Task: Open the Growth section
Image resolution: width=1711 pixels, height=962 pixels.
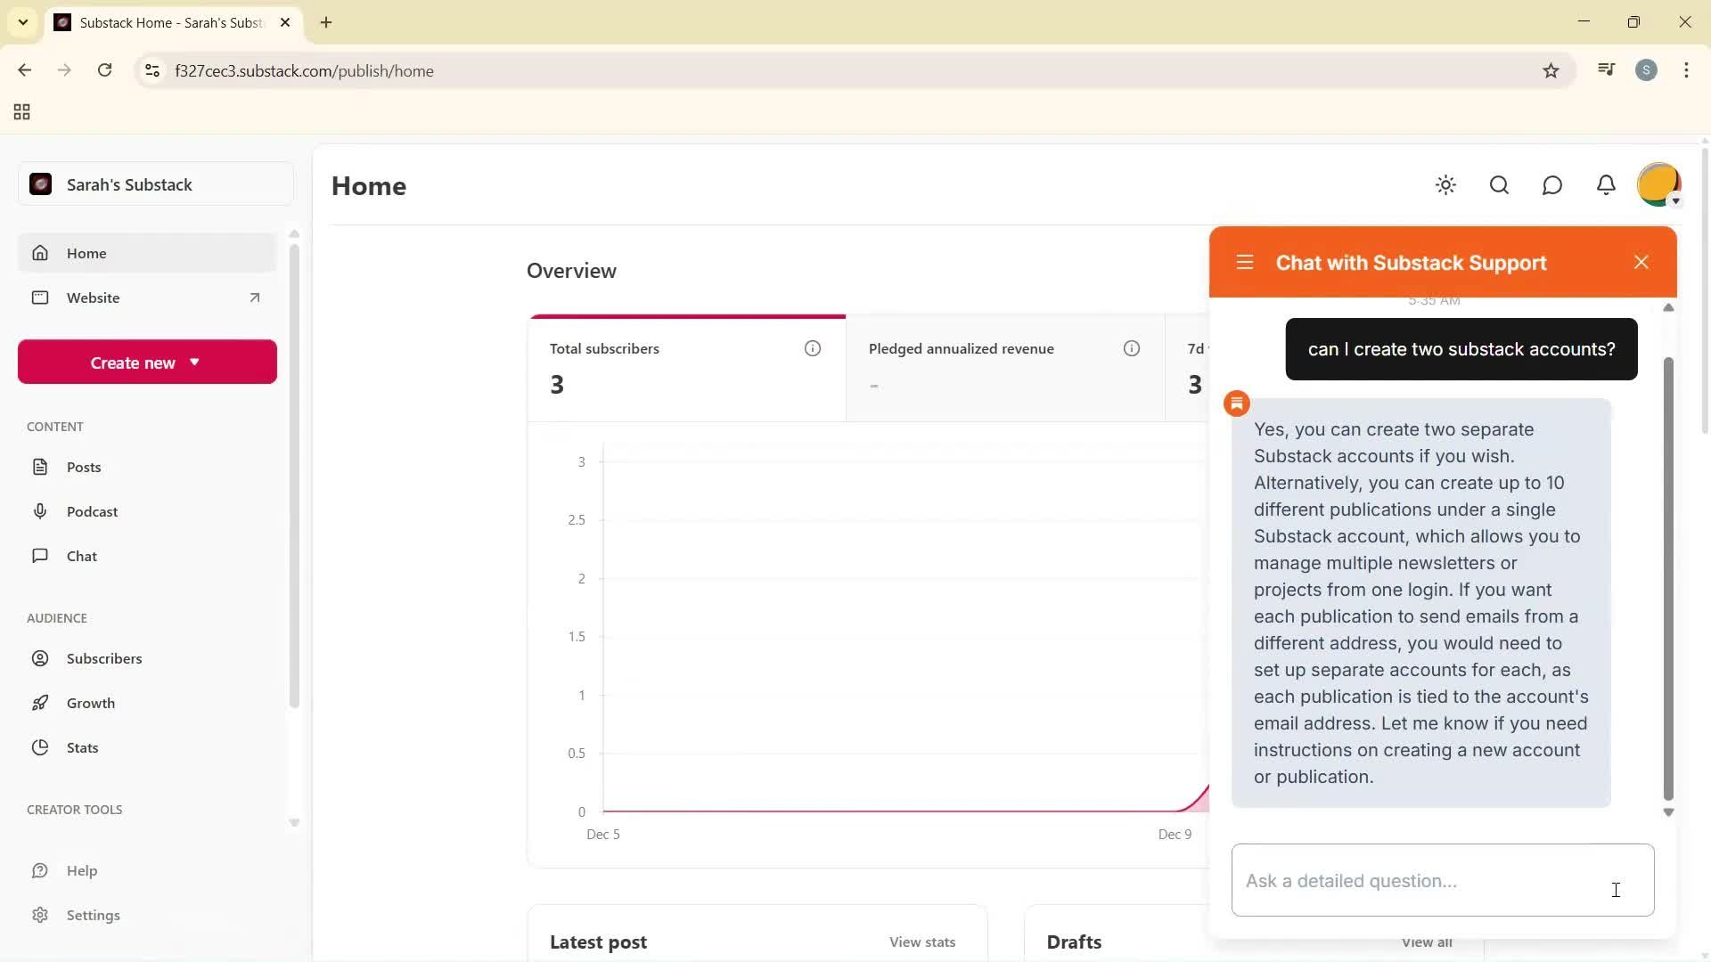Action: click(x=91, y=703)
